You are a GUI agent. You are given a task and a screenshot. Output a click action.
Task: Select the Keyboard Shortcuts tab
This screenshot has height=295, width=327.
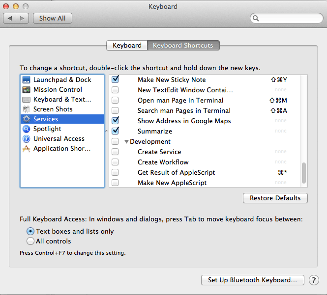[x=183, y=45]
